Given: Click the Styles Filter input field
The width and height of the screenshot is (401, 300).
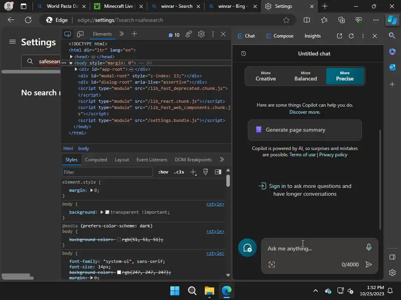Looking at the screenshot, I should point(107,172).
